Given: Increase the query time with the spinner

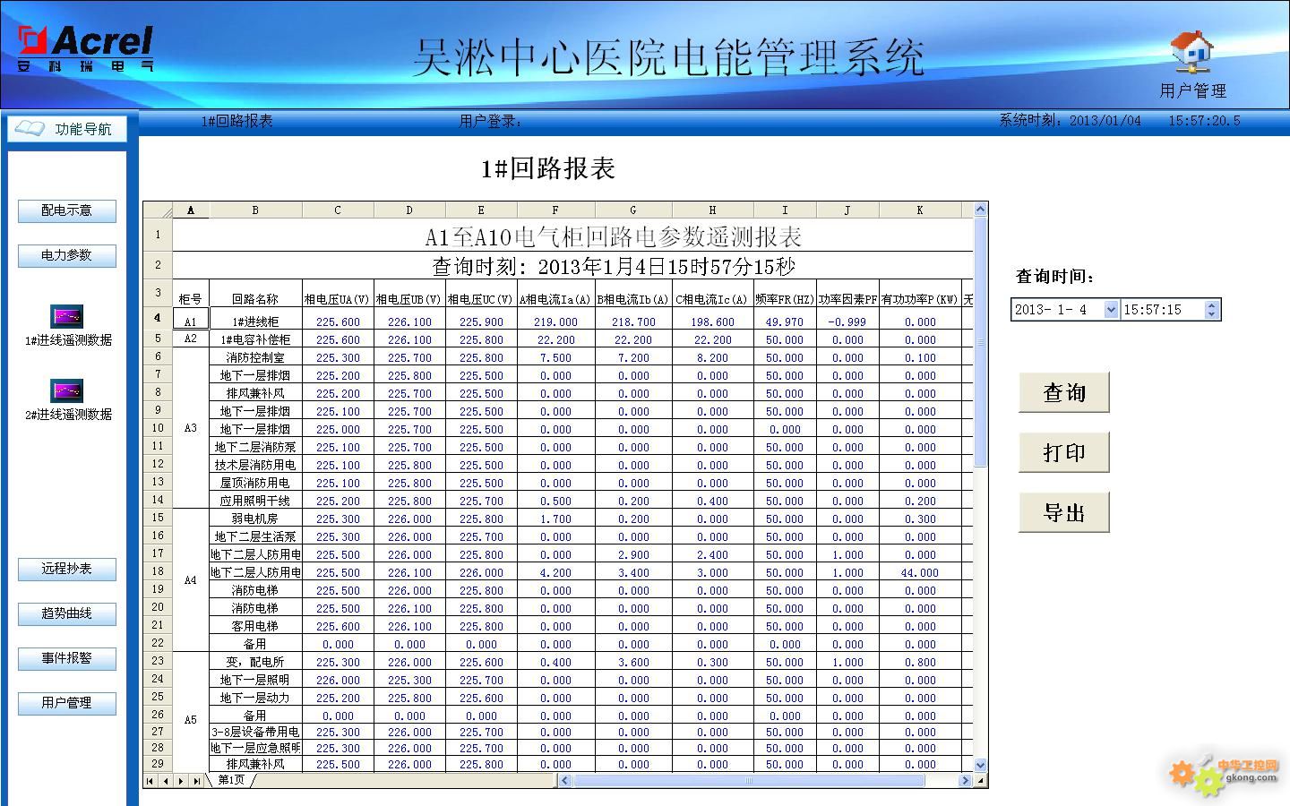Looking at the screenshot, I should tap(1212, 305).
